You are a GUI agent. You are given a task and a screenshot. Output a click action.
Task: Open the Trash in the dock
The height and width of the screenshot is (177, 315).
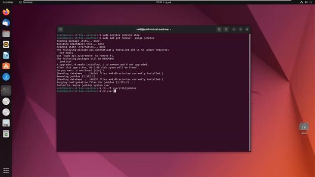click(x=6, y=134)
